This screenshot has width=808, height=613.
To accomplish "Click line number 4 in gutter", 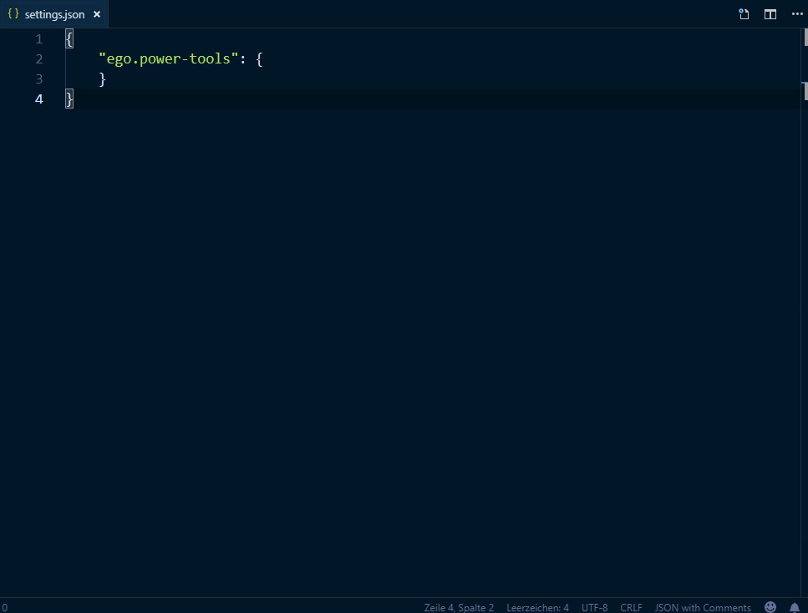I will coord(39,99).
